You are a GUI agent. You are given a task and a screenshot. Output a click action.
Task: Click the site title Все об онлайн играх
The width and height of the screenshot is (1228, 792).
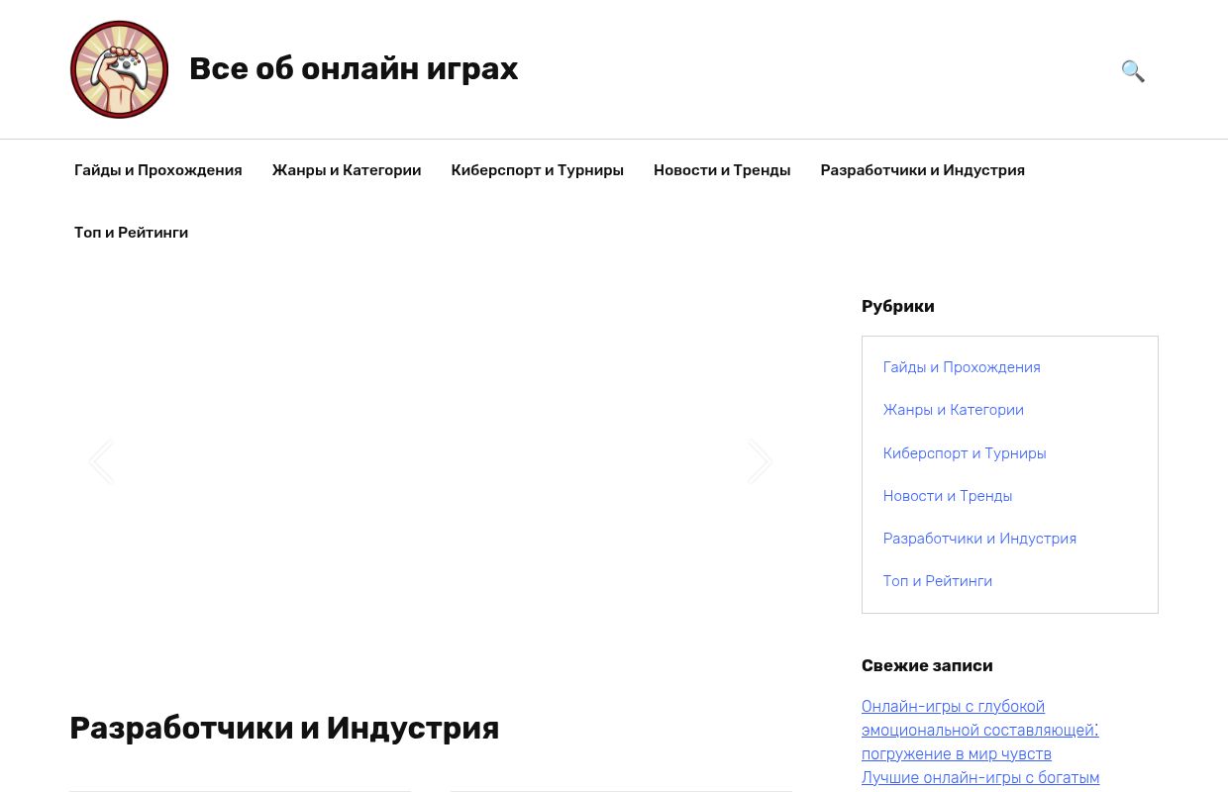tap(354, 68)
